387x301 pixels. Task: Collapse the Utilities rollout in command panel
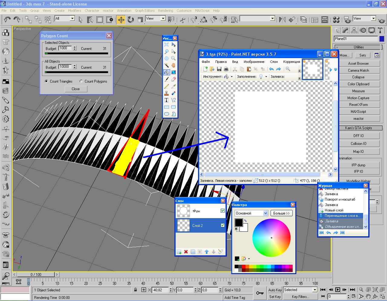tap(359, 47)
